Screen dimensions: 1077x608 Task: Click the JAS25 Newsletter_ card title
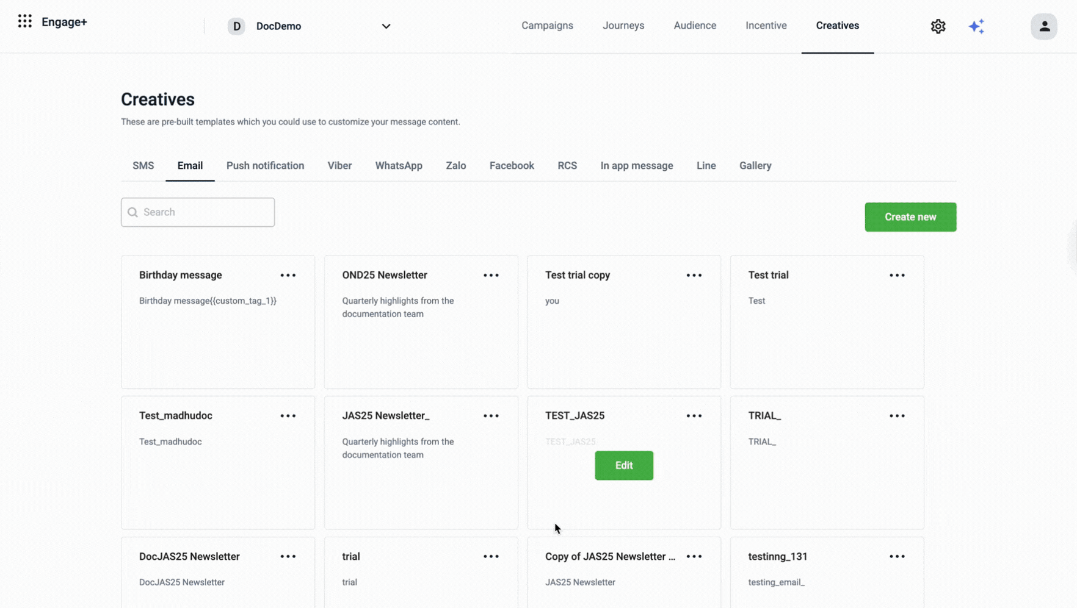click(x=386, y=416)
